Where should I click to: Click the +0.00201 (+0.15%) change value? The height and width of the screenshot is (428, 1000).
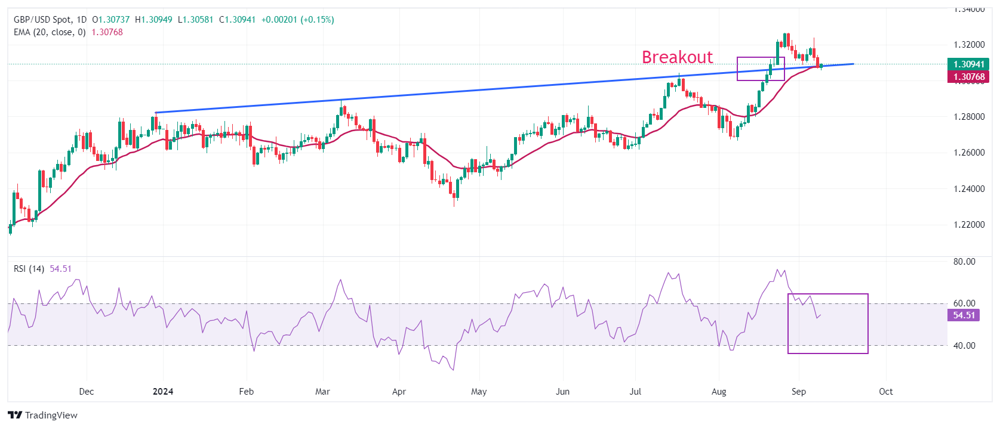tap(297, 20)
